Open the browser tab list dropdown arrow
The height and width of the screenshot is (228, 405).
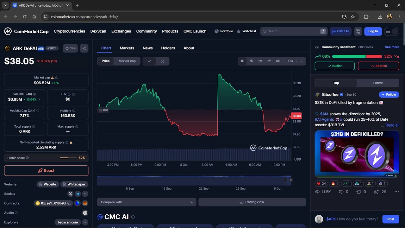tap(5, 5)
